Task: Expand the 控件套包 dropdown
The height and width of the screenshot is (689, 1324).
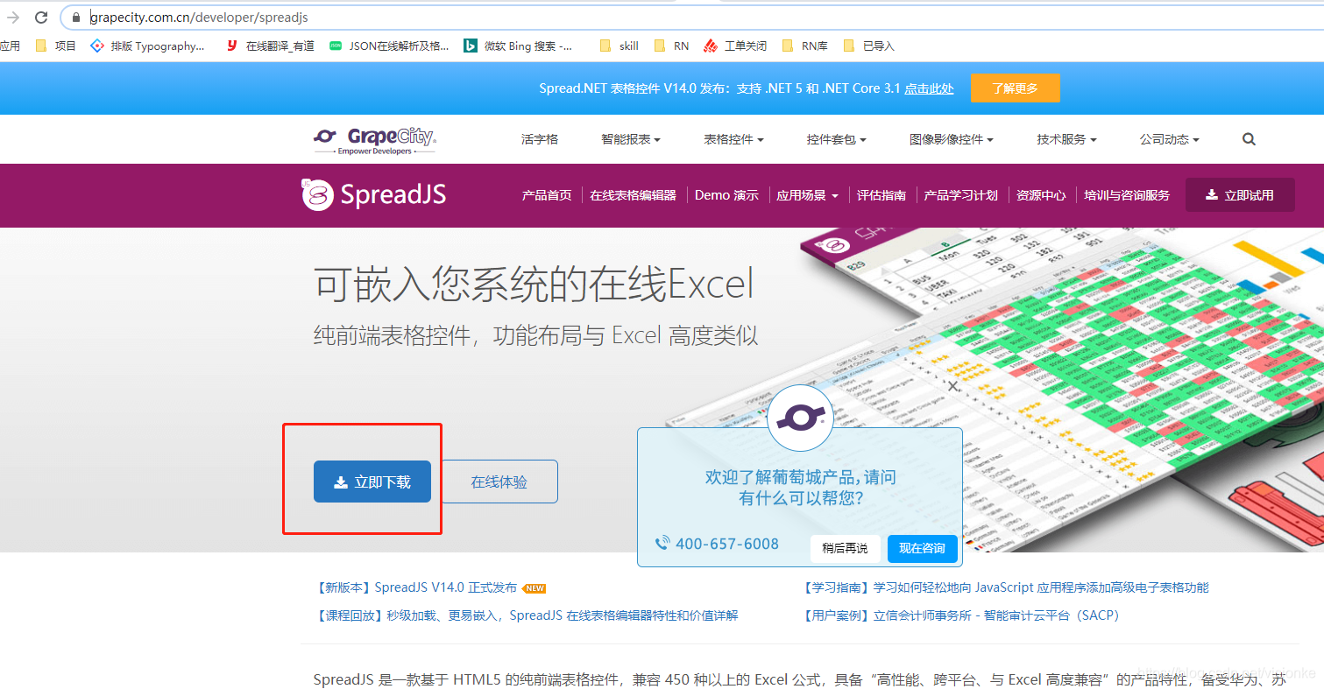Action: click(837, 139)
